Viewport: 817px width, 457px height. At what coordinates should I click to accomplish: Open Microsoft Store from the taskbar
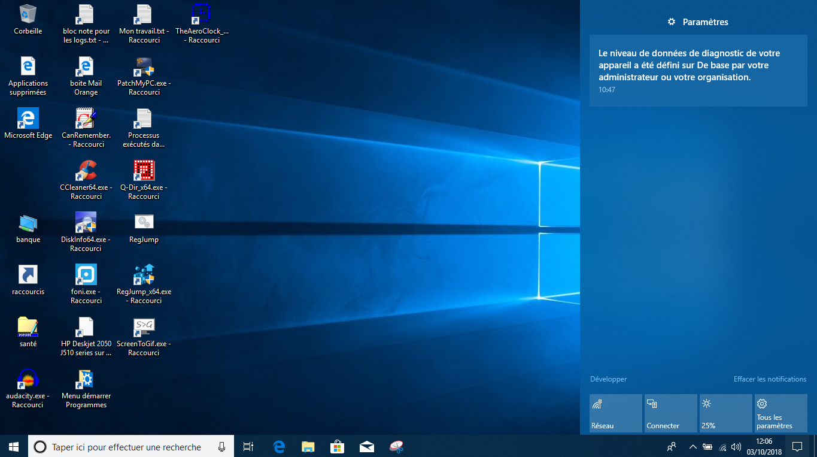pos(337,446)
